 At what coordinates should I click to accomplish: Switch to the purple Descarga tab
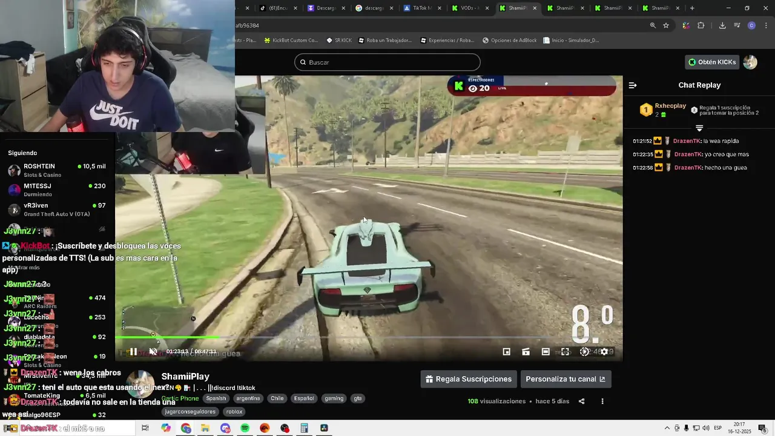pyautogui.click(x=326, y=8)
